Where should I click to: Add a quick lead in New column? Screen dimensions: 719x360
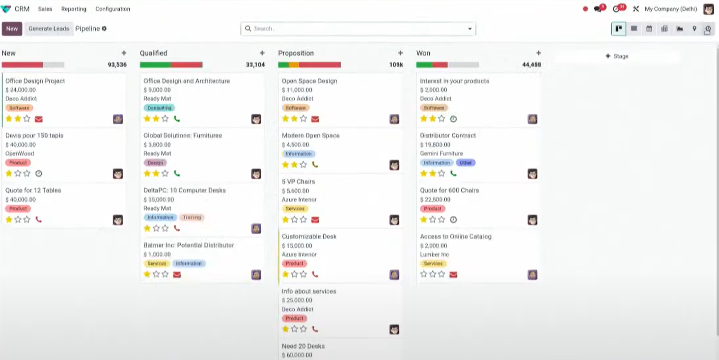(x=124, y=53)
